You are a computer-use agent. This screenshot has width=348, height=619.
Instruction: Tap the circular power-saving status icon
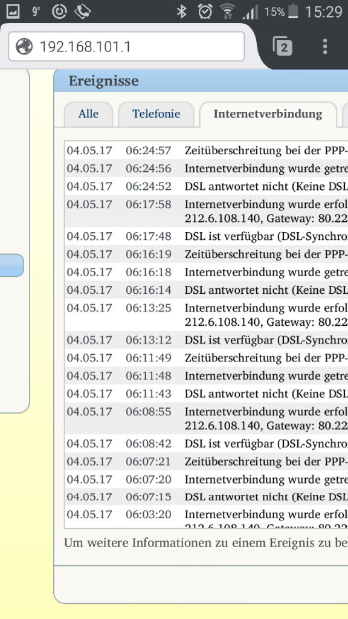60,11
